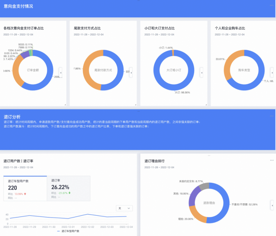
Task: Expand the side arrow on 尾款付款方式 chart
Action: tap(131, 72)
